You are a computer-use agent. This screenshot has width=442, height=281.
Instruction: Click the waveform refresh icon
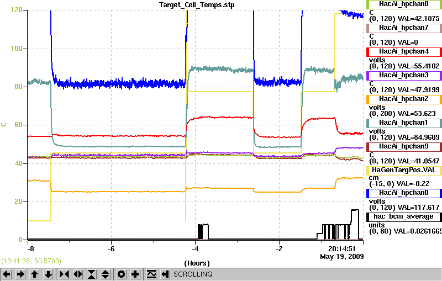click(151, 274)
